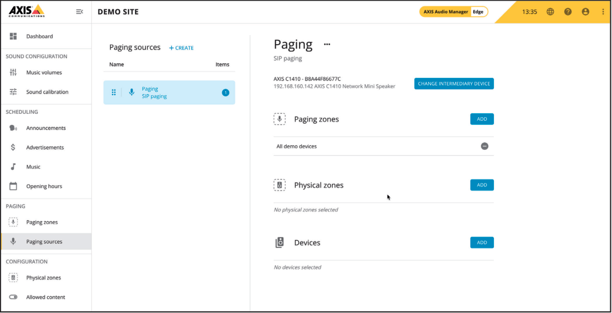612x313 pixels.
Task: Click the AXIS C1410 - B8A44F86677C device name
Action: (307, 79)
